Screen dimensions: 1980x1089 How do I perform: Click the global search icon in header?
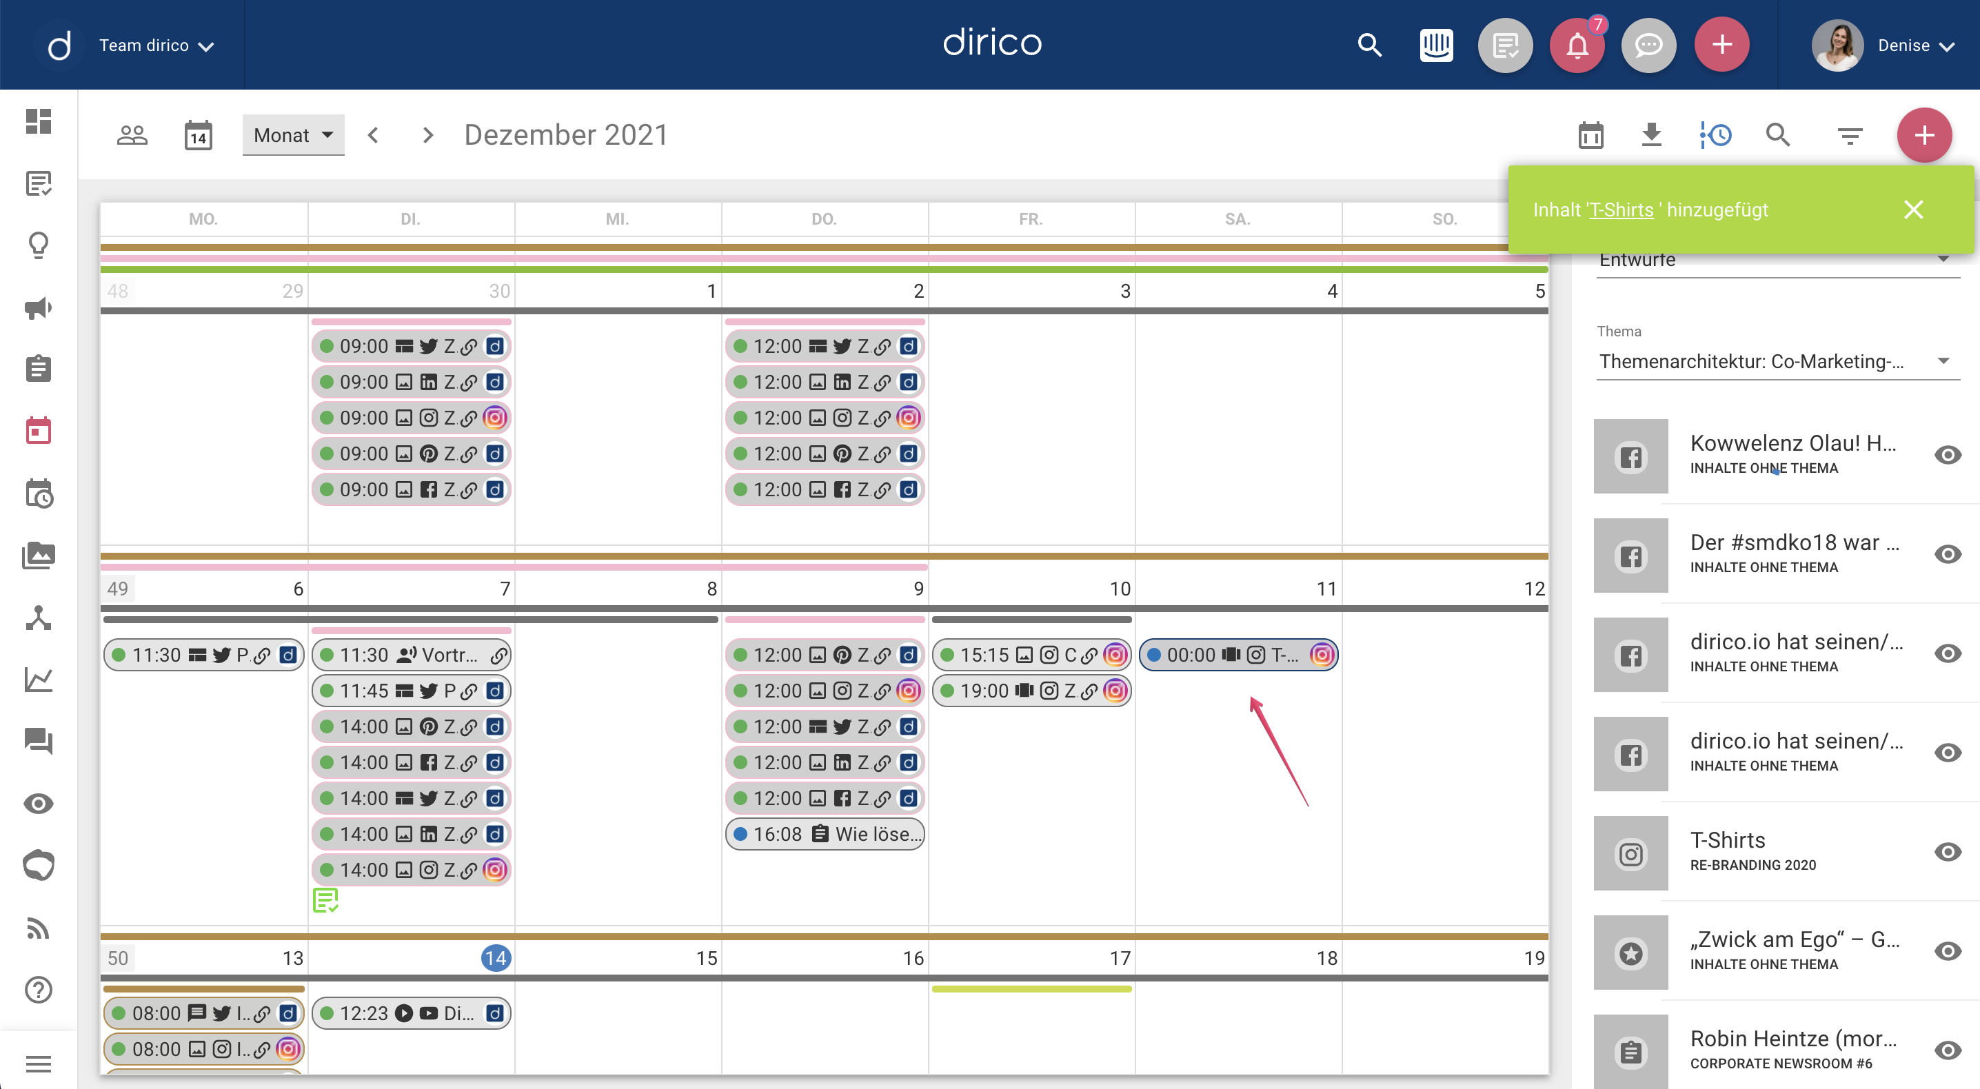[1370, 45]
